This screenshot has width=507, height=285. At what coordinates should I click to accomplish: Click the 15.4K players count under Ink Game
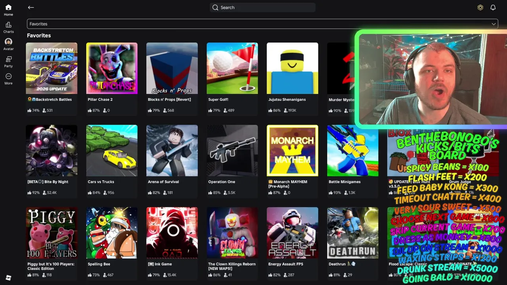172,275
